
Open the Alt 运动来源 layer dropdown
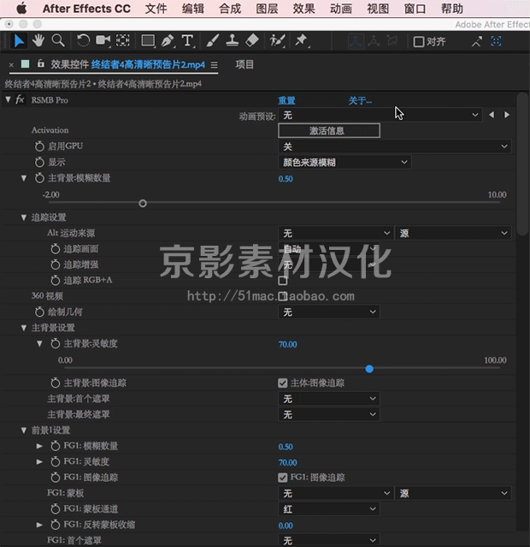click(x=336, y=233)
